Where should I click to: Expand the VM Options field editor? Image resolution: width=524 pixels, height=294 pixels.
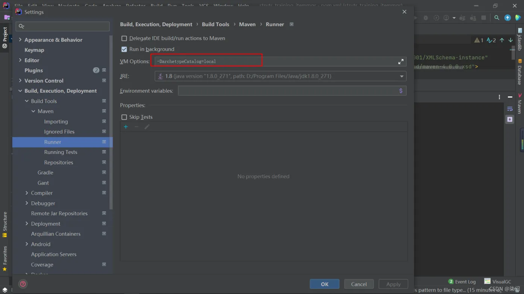click(401, 62)
